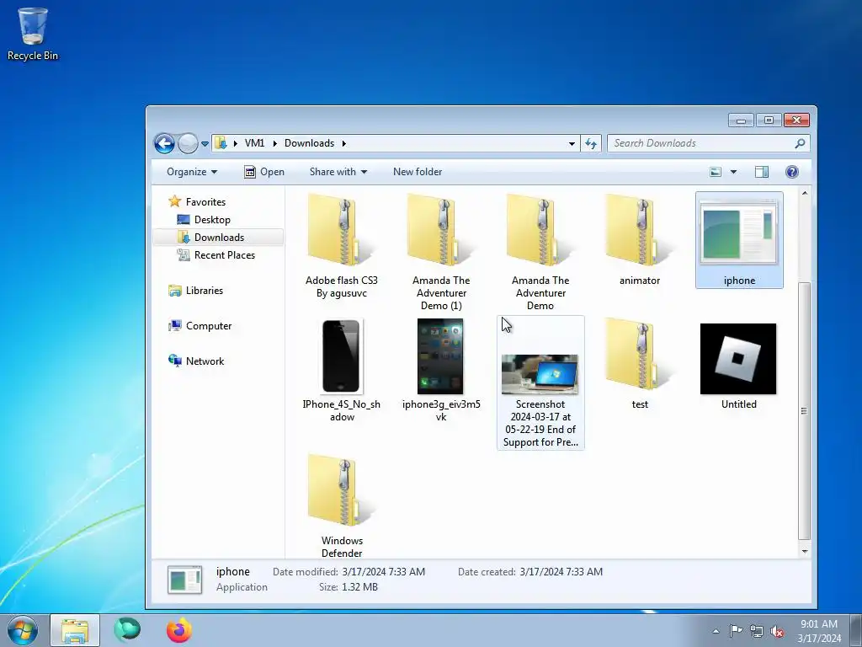Go back with the Back arrow button

[x=164, y=143]
